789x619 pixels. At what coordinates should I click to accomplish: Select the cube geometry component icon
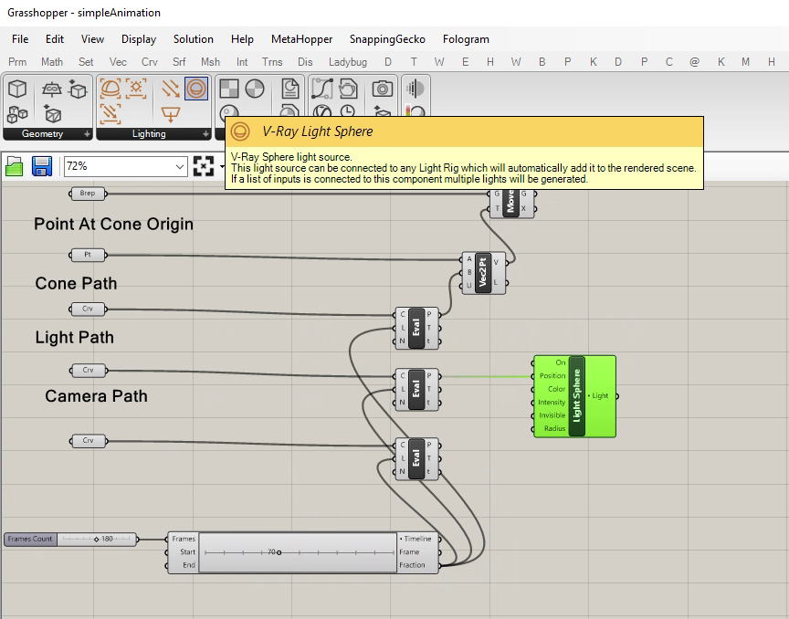[x=17, y=89]
